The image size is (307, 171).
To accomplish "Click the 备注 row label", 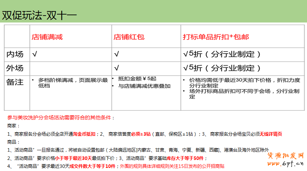I will (15, 82).
